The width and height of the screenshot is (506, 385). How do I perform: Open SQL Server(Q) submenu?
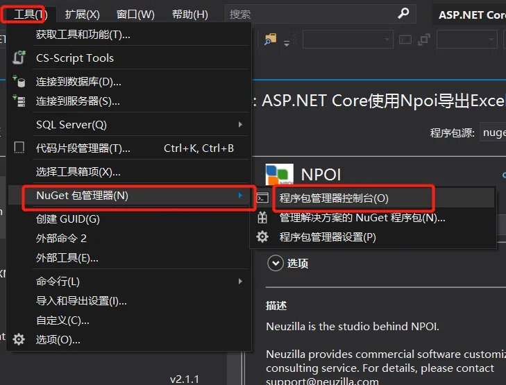pos(129,124)
